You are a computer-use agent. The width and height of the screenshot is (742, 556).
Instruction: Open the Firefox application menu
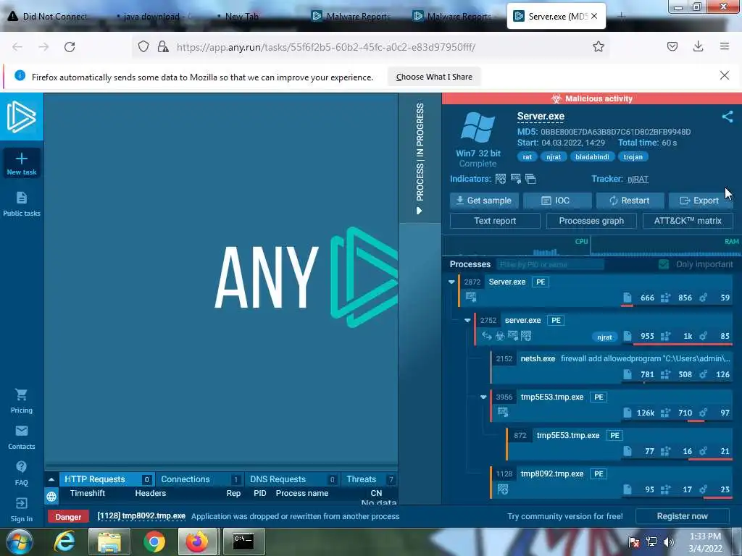click(x=725, y=46)
